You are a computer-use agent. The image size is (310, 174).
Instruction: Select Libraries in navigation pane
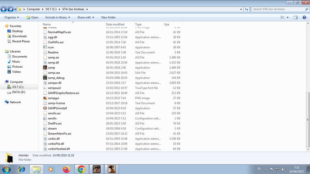pos(15,51)
